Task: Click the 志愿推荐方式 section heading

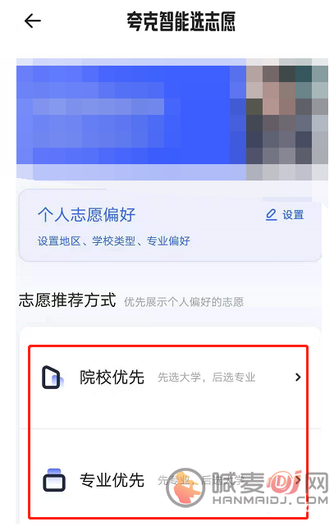Action: (67, 300)
